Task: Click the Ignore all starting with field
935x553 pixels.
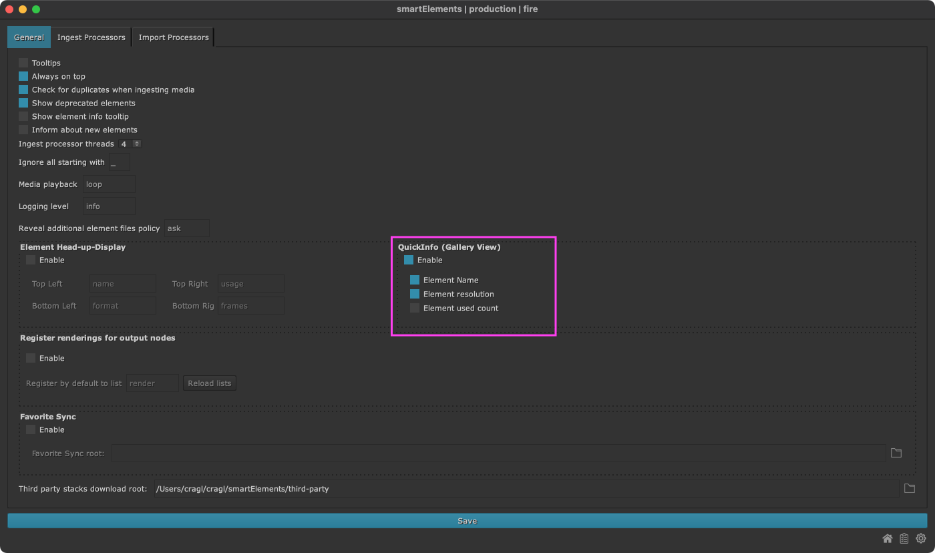Action: tap(120, 162)
